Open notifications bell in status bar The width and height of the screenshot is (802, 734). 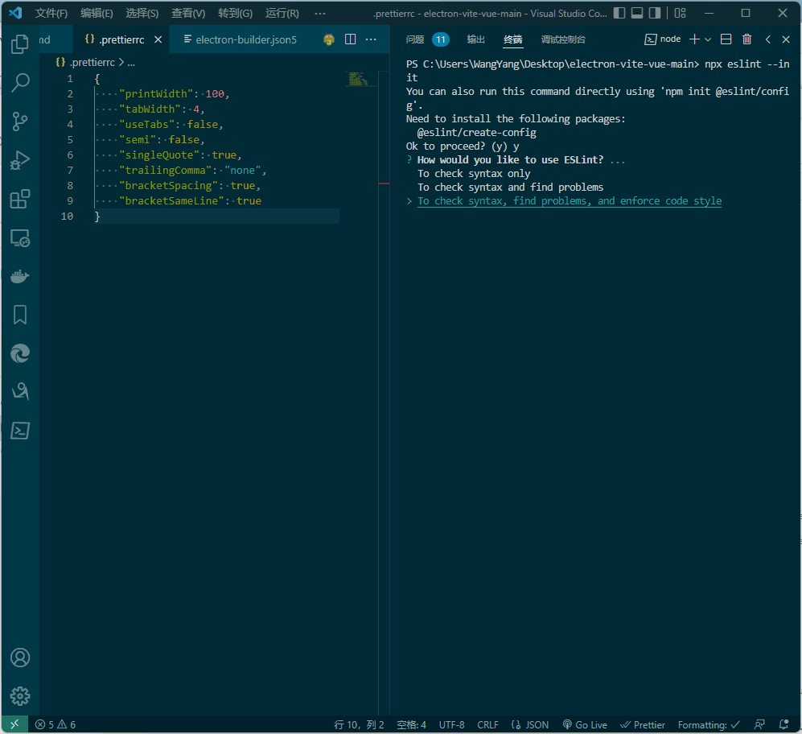783,724
